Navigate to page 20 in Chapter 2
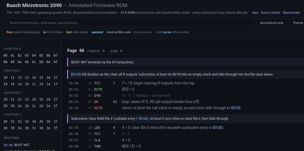 point(5,99)
